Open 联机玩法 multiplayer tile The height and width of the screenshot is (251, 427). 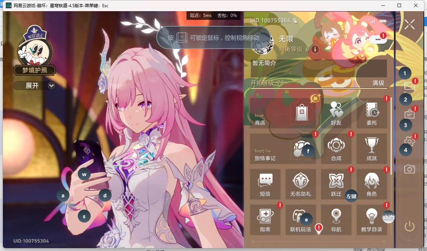coord(301,220)
